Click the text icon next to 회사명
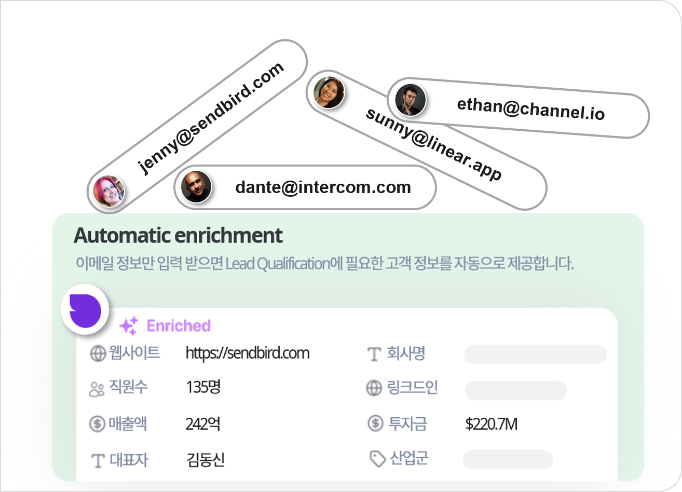Screen dimensions: 682x492 (374, 354)
